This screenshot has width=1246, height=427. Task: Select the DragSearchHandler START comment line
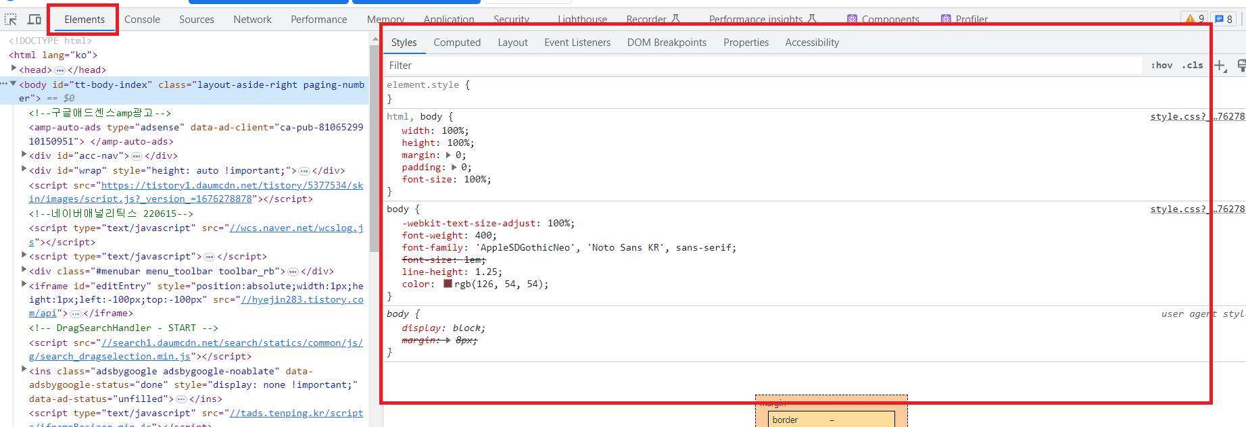(124, 328)
